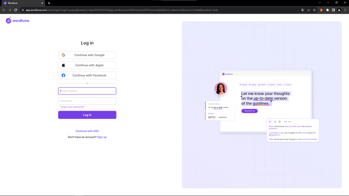Open the browser profile avatar
The image size is (349, 196).
point(339,10)
